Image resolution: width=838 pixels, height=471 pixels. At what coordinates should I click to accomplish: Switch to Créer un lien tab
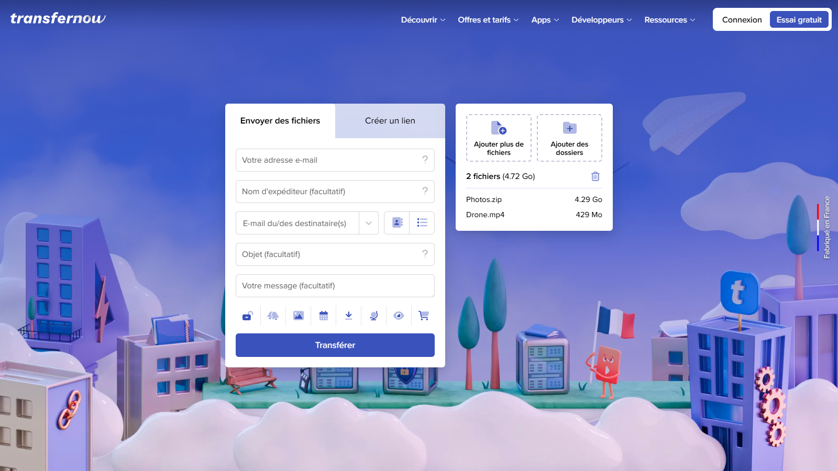390,121
